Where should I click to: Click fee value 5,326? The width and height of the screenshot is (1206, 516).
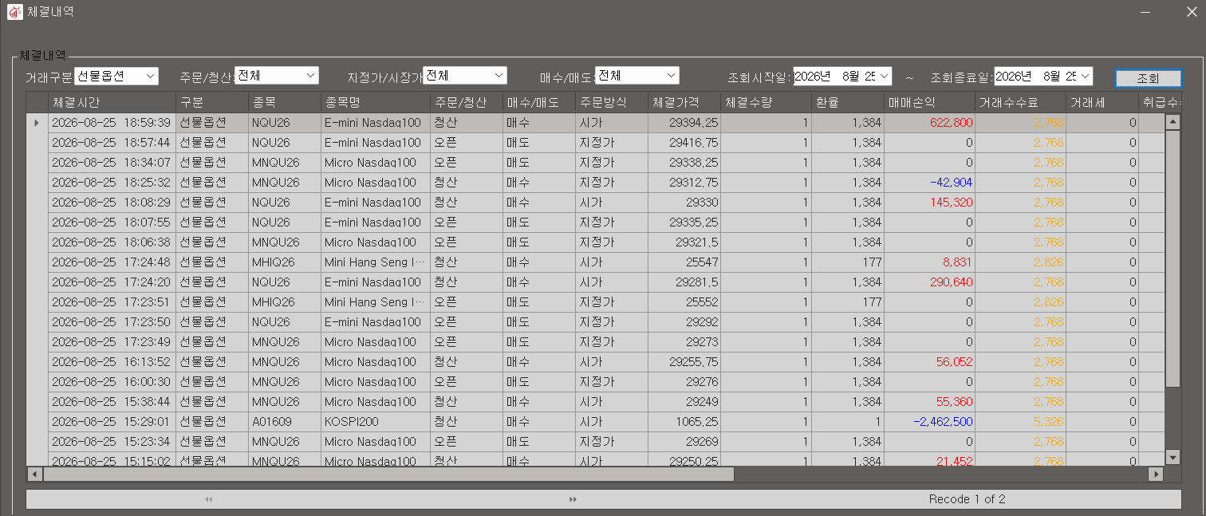1048,422
